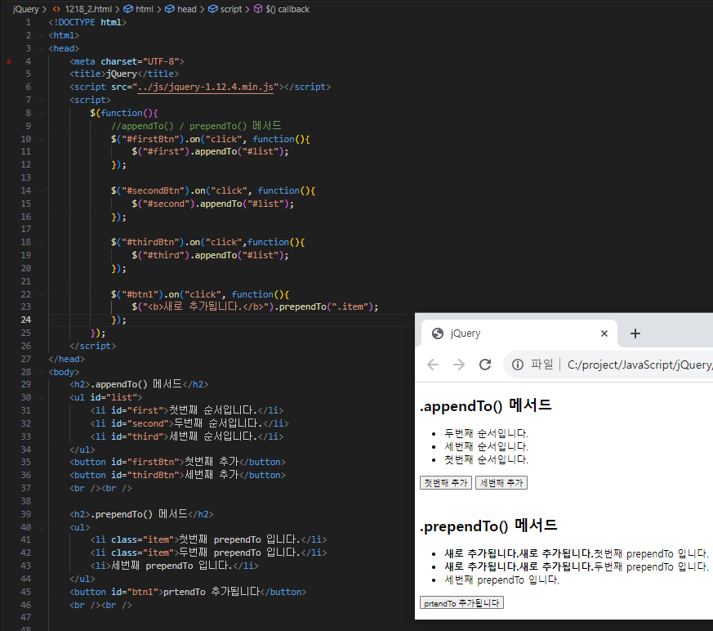Image resolution: width=713 pixels, height=631 pixels.
Task: Go forward in the browser
Action: coord(459,365)
